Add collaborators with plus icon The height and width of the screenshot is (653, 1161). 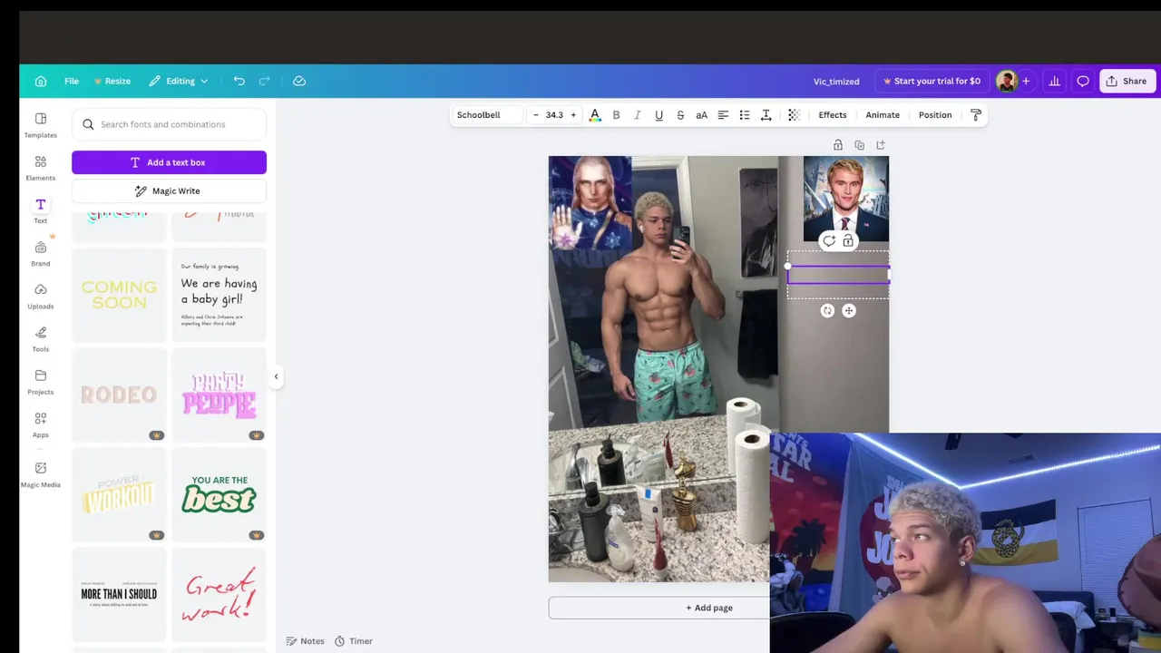coord(1026,81)
